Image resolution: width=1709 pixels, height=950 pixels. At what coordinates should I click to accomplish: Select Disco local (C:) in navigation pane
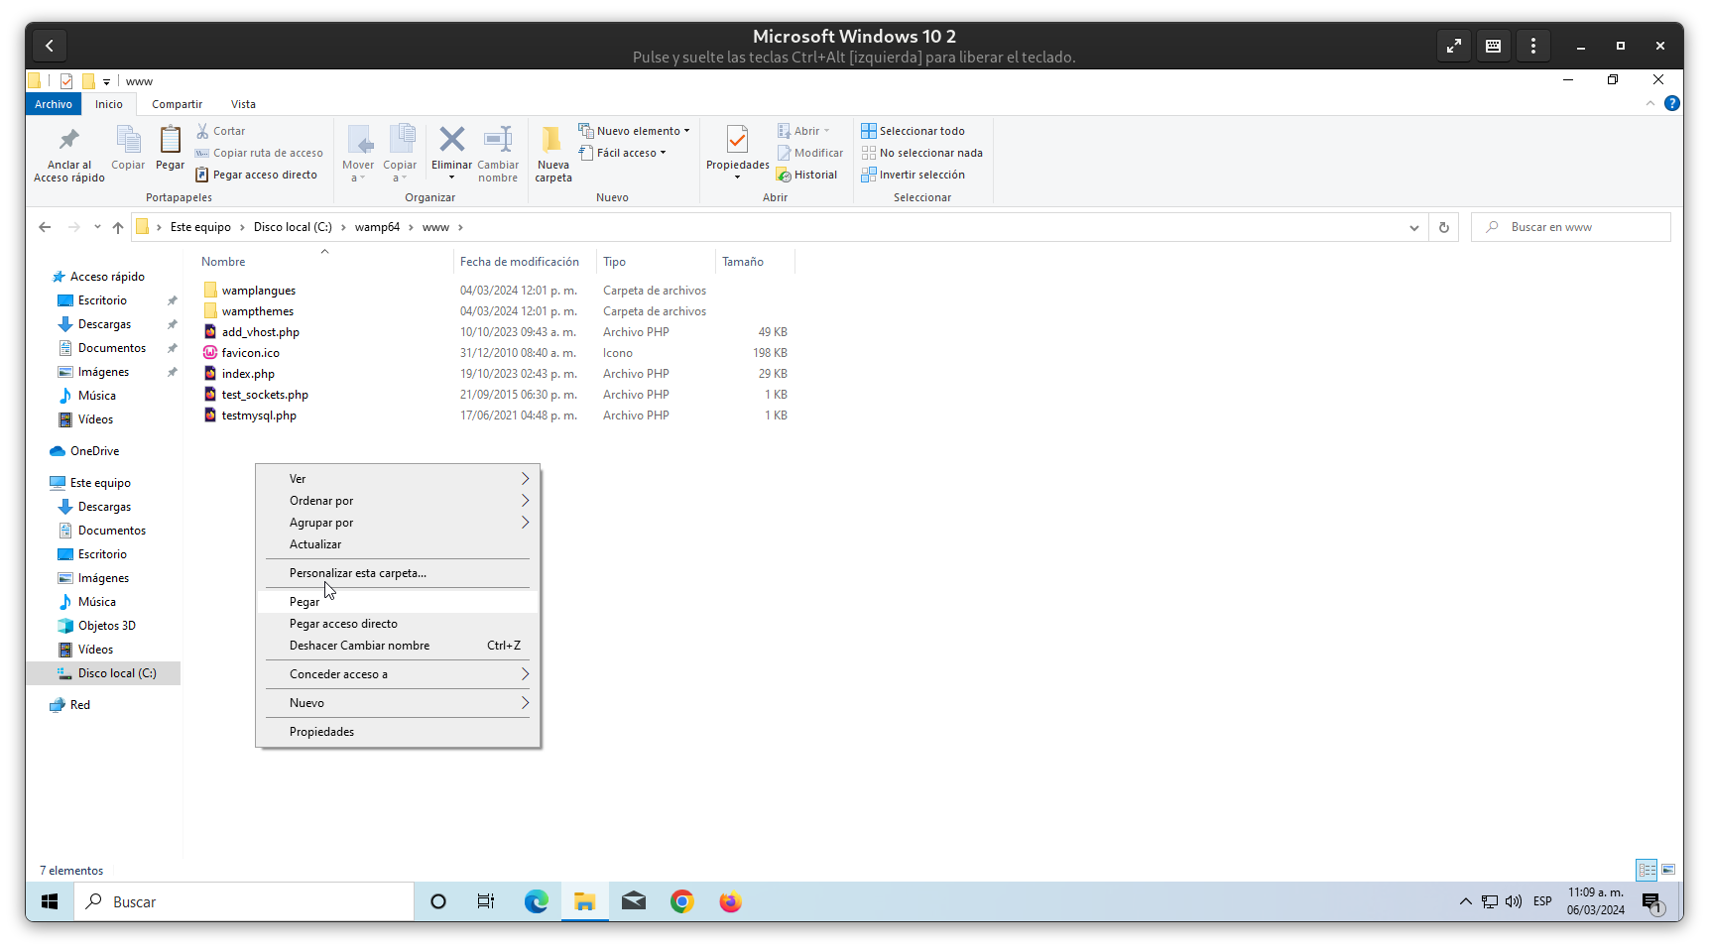click(117, 673)
